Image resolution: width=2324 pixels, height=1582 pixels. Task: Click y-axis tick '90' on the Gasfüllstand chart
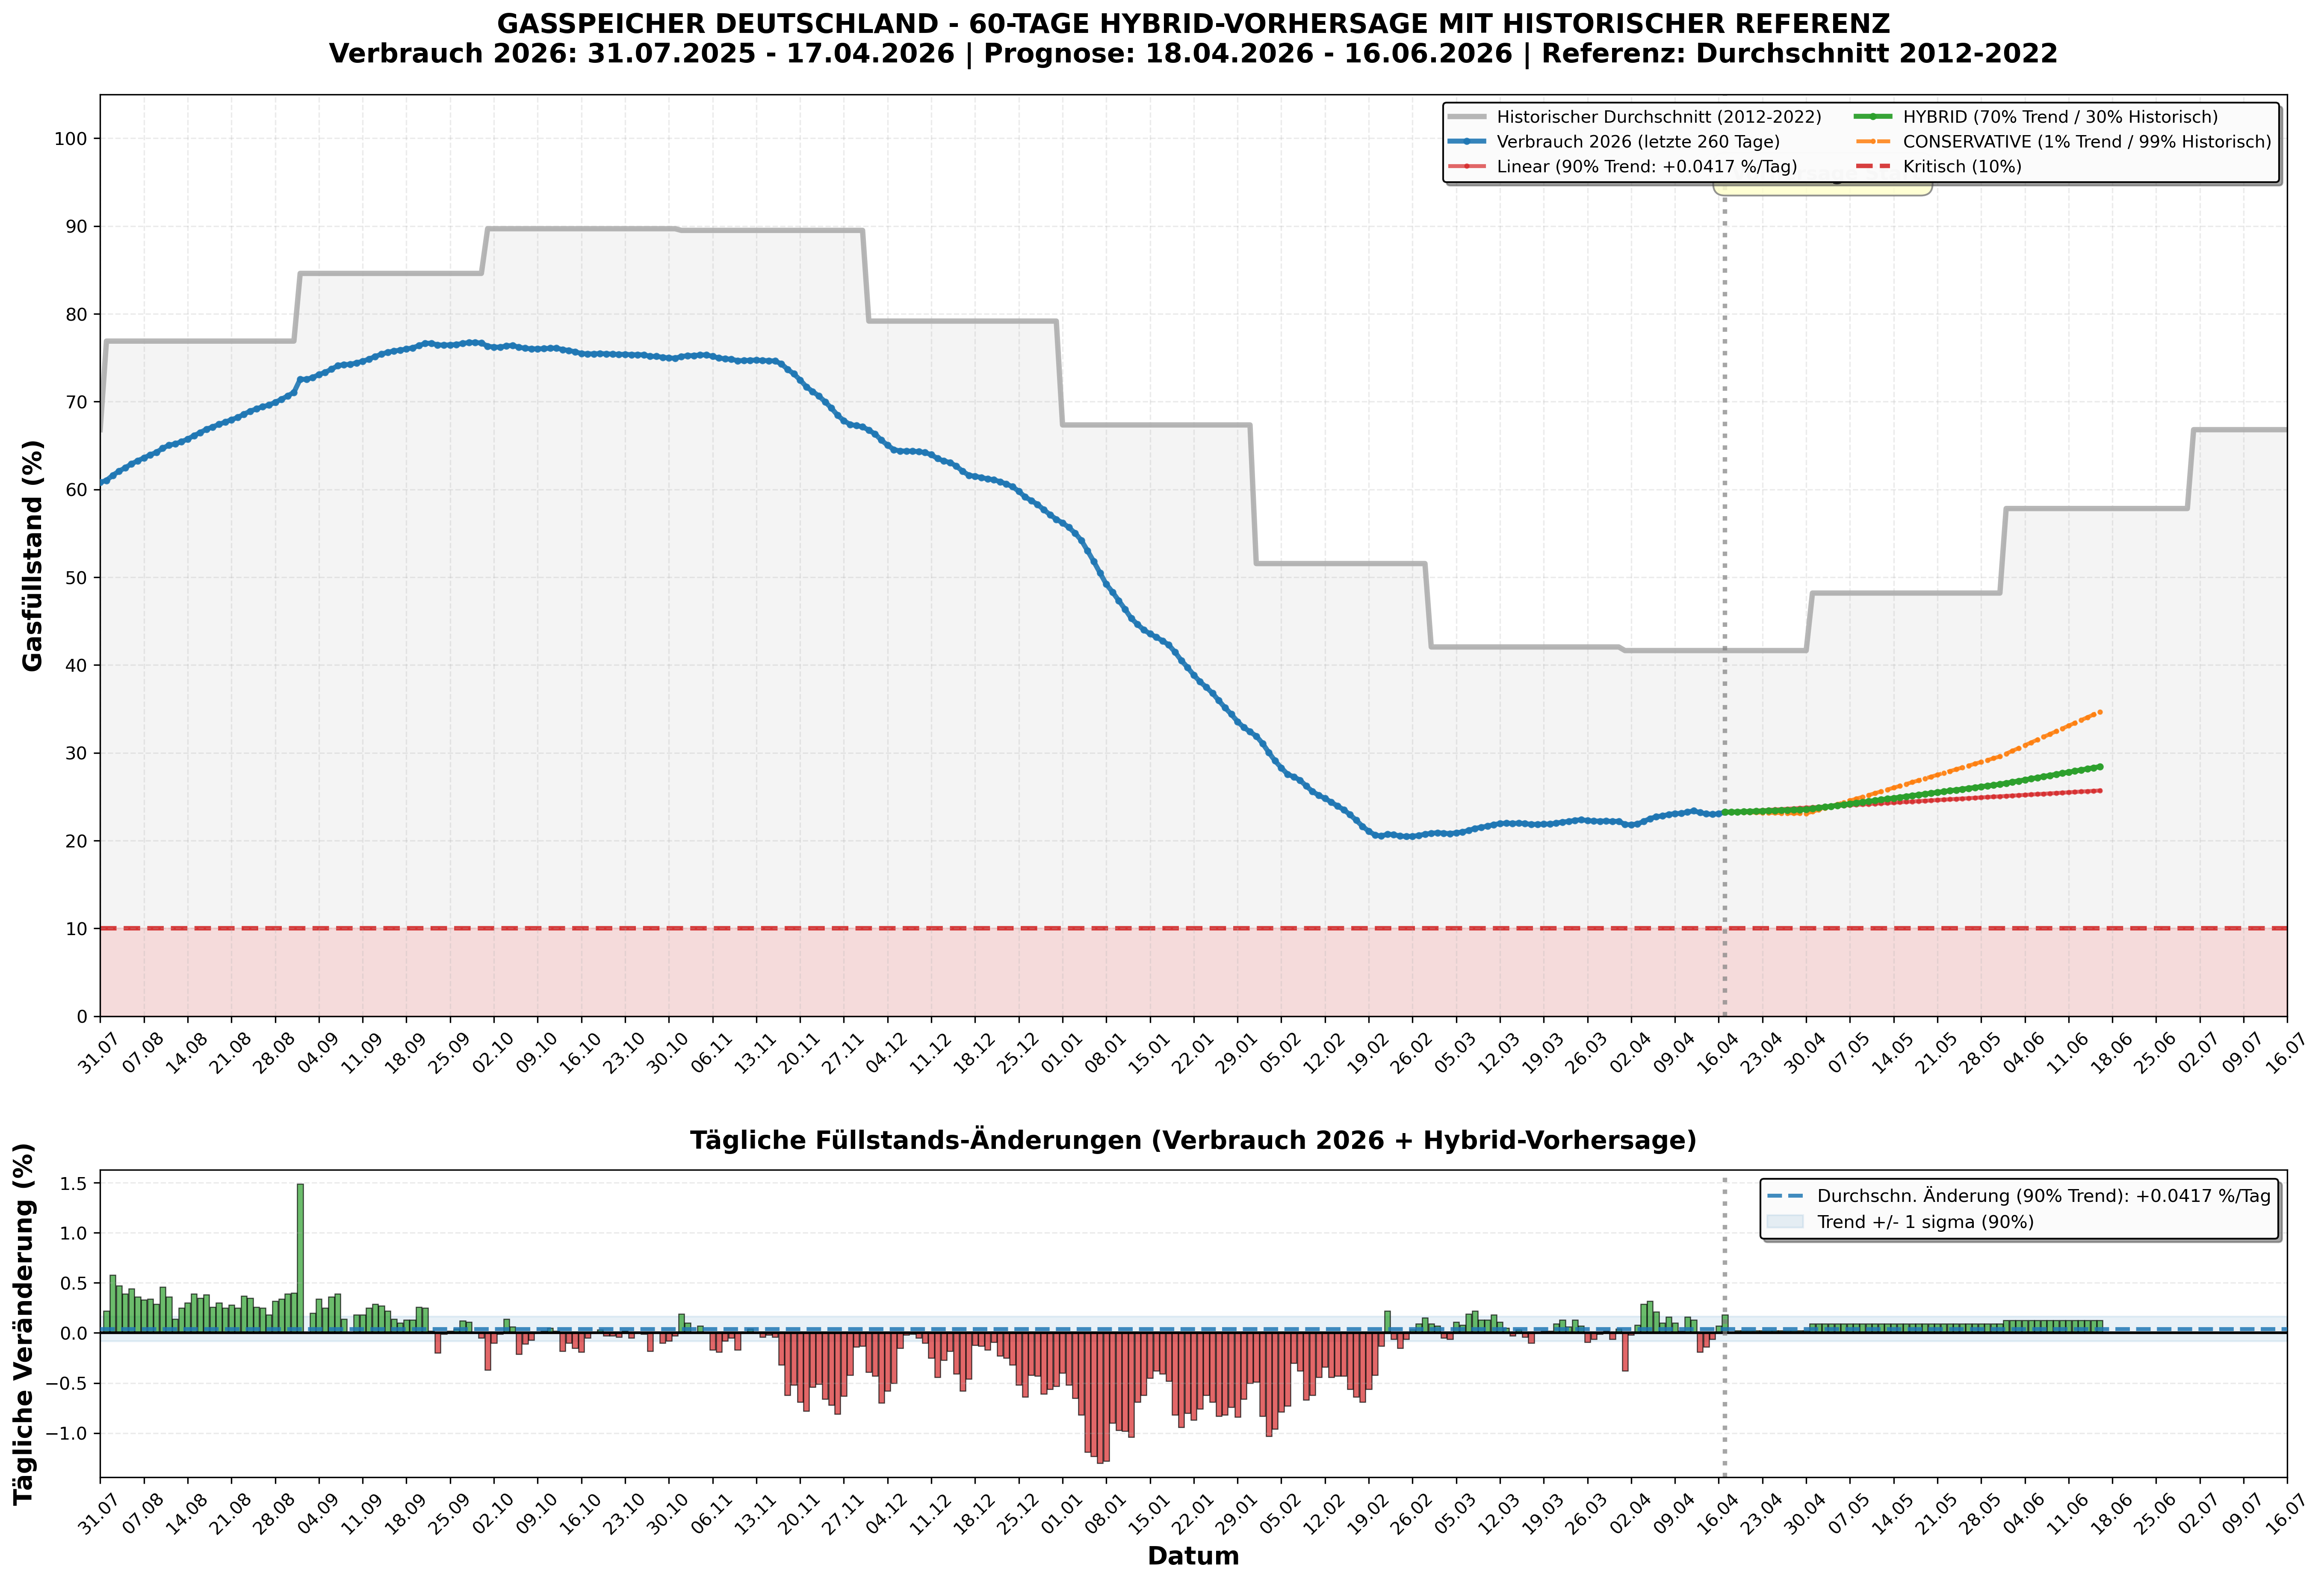point(76,227)
